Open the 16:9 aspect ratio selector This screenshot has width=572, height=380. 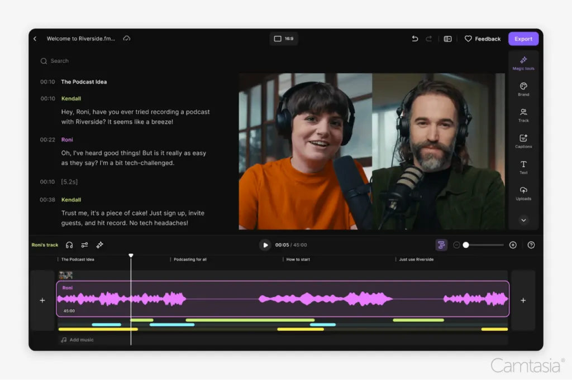[284, 39]
